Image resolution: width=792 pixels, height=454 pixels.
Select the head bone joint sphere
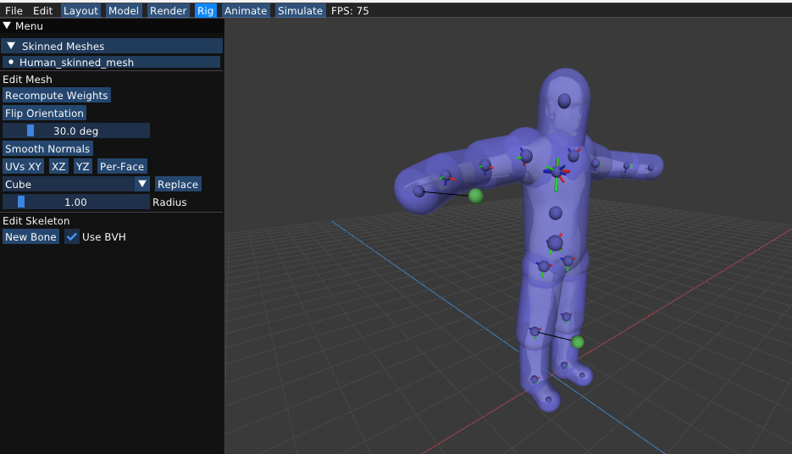coord(564,101)
